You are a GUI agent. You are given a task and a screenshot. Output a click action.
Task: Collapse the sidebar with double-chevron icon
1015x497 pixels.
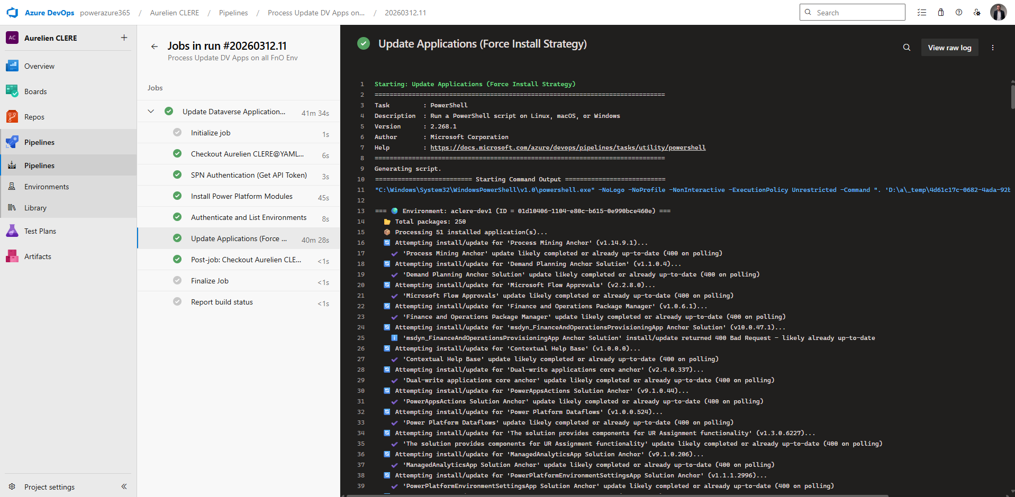(124, 486)
